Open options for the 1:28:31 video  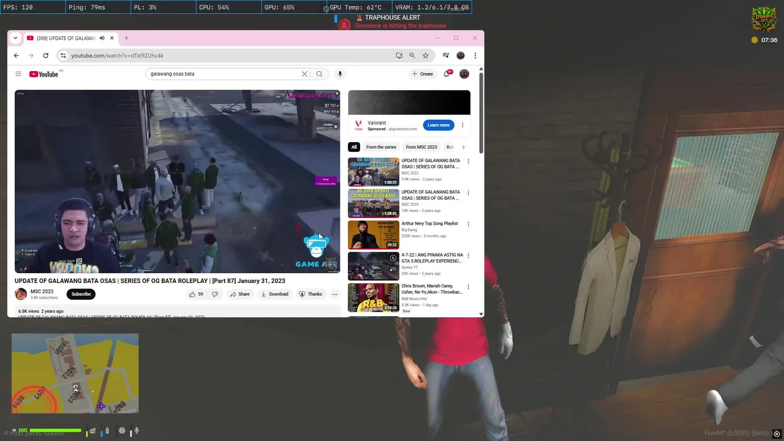pyautogui.click(x=469, y=193)
